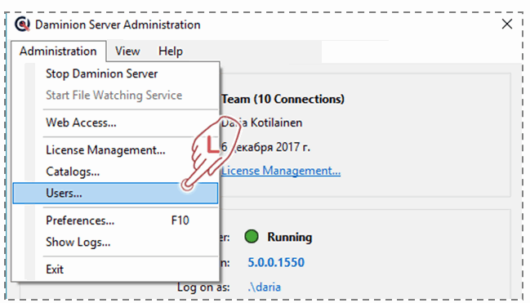Click the Daminion Server Administration title text
Screen dimensions: 530x303
[x=118, y=25]
